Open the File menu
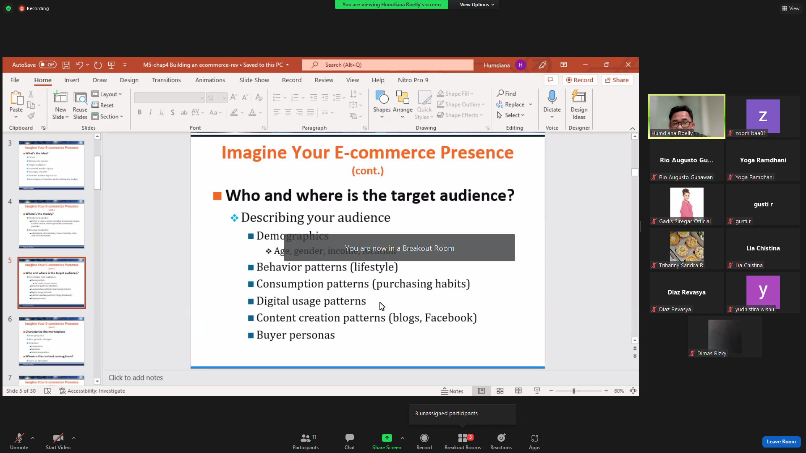The height and width of the screenshot is (453, 806). coord(15,80)
